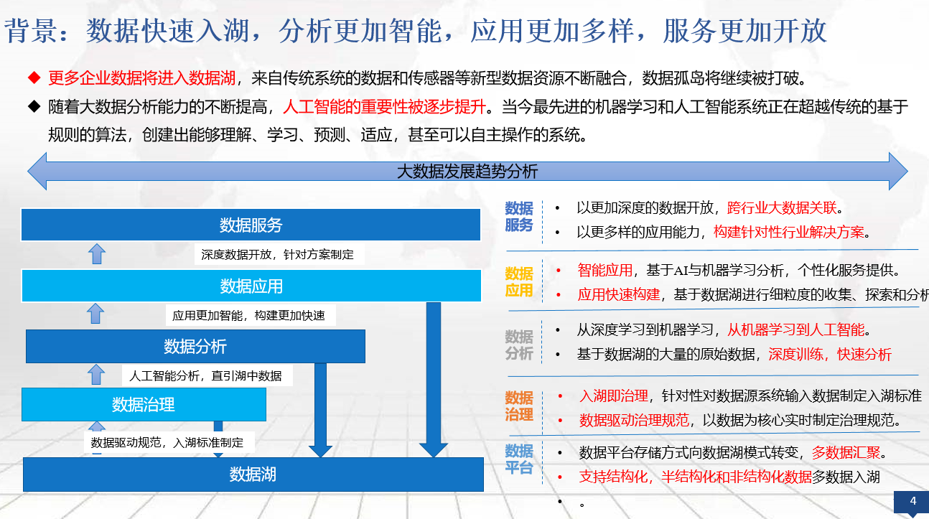The width and height of the screenshot is (929, 519).
Task: Click the red text 多数据汇聚
Action: pos(846,453)
